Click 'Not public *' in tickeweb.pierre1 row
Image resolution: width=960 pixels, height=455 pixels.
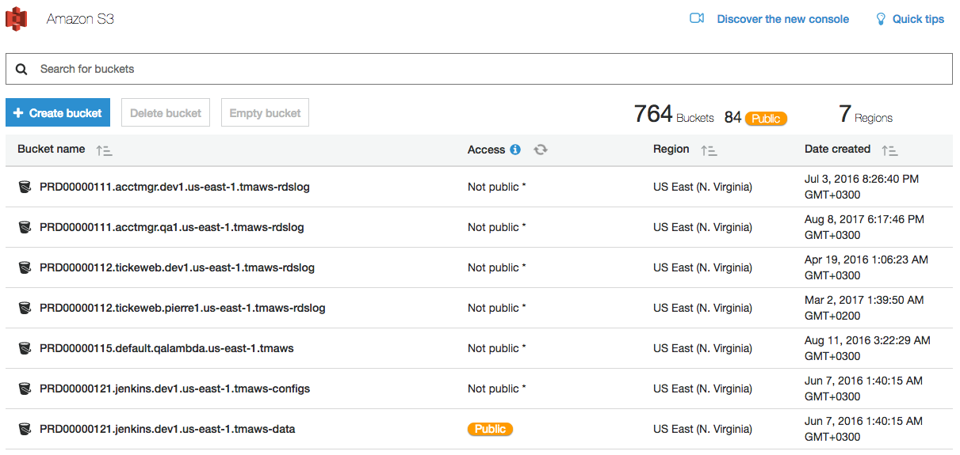click(496, 308)
